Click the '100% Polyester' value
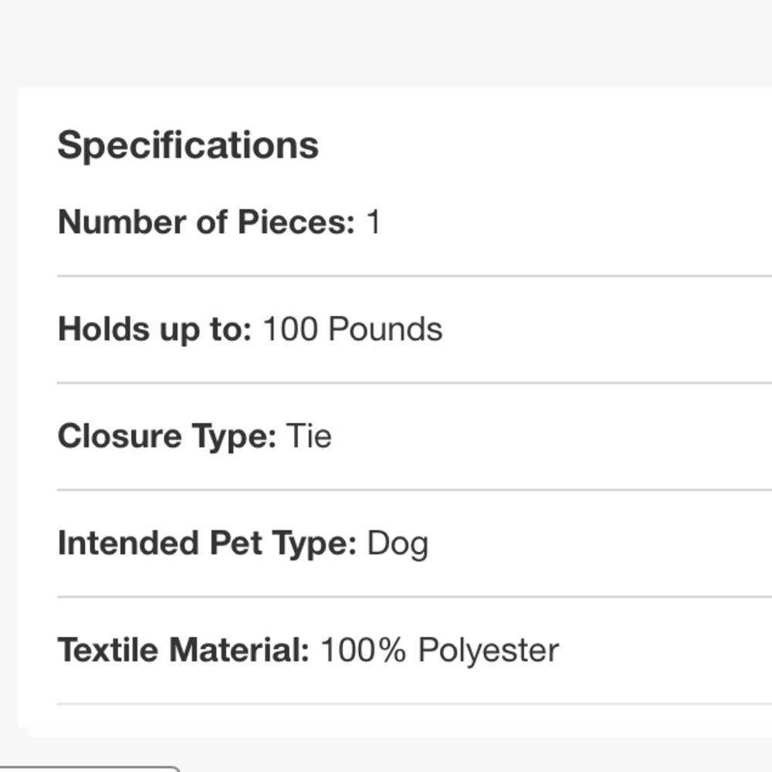772x772 pixels. click(x=440, y=650)
